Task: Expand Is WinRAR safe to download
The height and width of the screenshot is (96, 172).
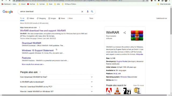Action: (x=56, y=82)
